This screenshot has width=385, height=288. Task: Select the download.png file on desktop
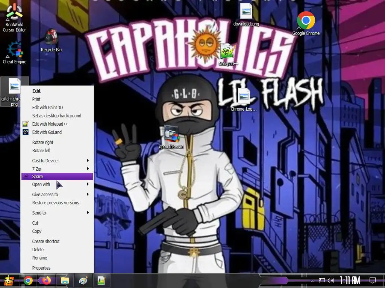[x=246, y=14]
